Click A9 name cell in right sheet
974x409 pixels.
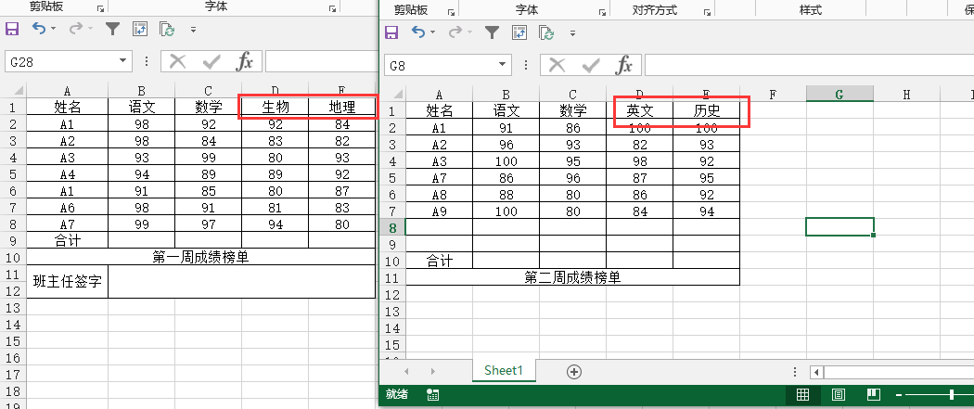(x=439, y=211)
